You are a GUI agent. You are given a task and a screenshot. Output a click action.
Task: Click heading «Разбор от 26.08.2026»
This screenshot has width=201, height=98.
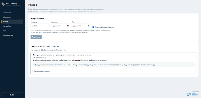point(45,46)
